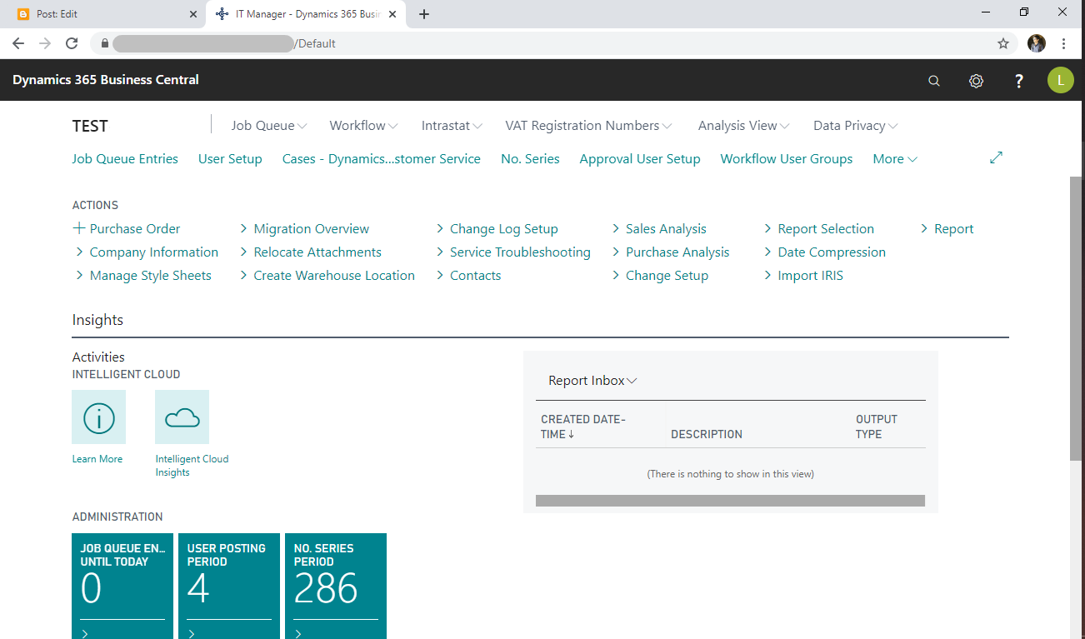Open the Report Inbox dropdown
Screen dimensions: 1085x639
pyautogui.click(x=592, y=381)
